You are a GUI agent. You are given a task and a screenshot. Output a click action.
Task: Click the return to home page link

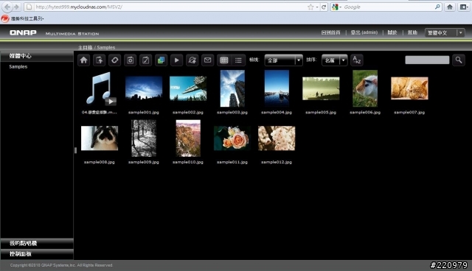[330, 32]
